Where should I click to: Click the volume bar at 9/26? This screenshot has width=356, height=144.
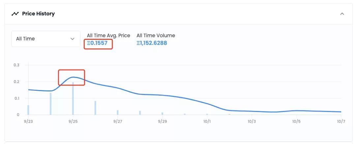95,108
